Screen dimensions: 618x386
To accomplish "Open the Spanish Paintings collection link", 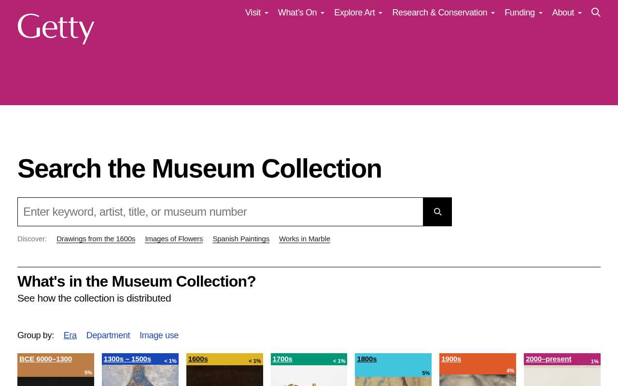I will [x=241, y=239].
